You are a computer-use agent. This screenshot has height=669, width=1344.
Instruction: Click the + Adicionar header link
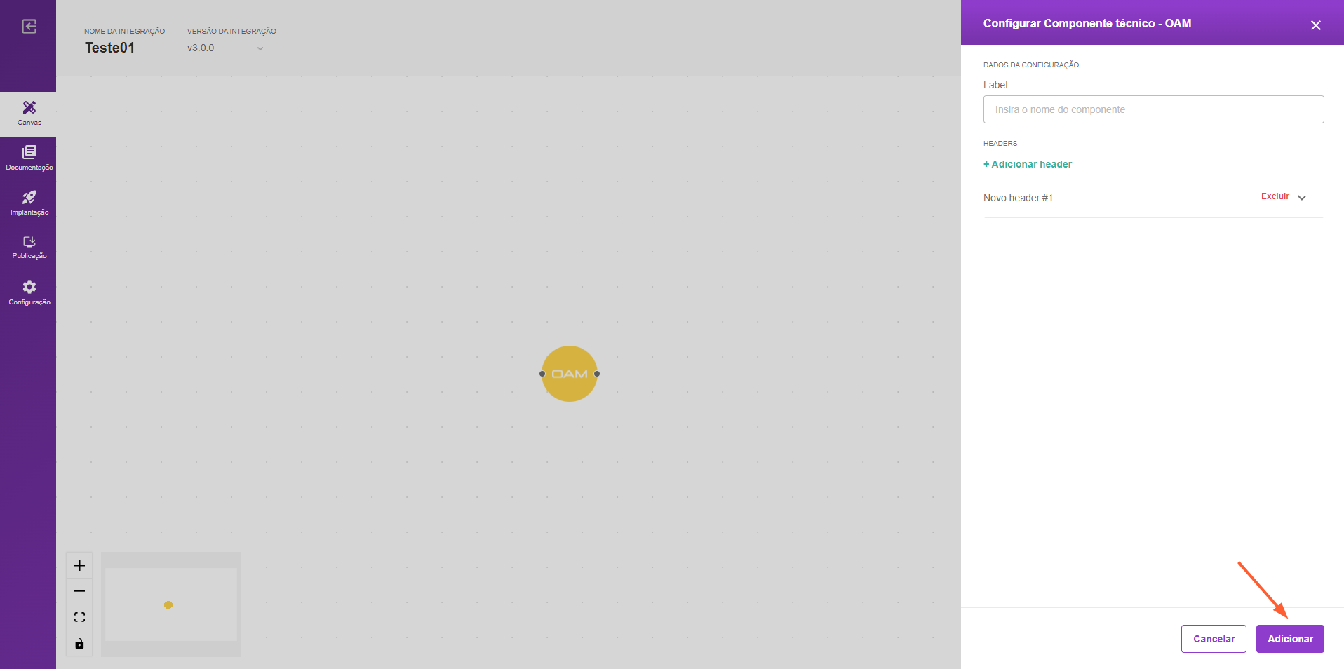tap(1028, 164)
